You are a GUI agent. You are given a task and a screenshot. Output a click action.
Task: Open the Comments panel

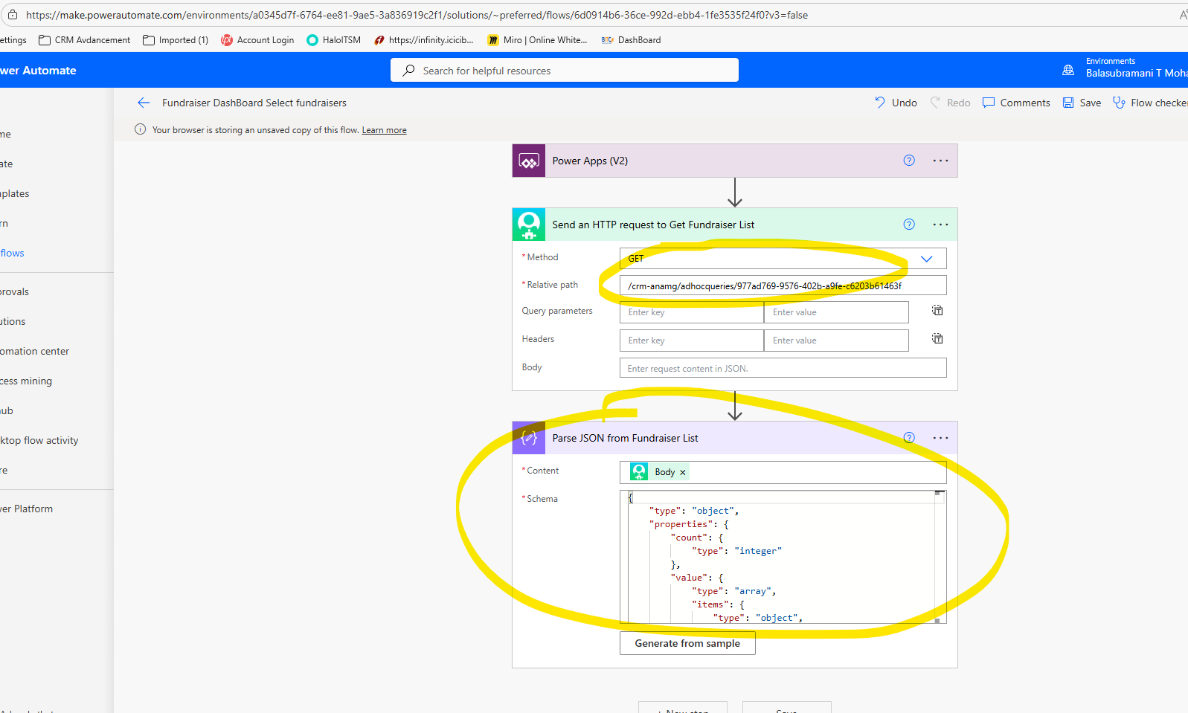pos(1016,103)
